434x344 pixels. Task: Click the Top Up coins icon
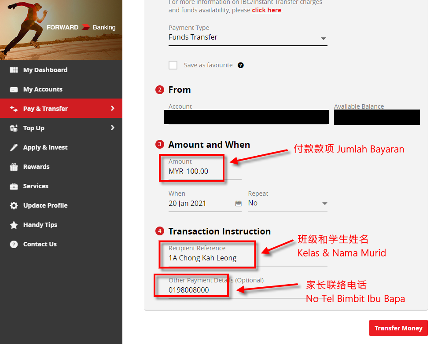click(14, 128)
